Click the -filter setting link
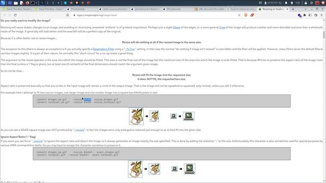The height and width of the screenshot is (183, 326). pyautogui.click(x=130, y=49)
